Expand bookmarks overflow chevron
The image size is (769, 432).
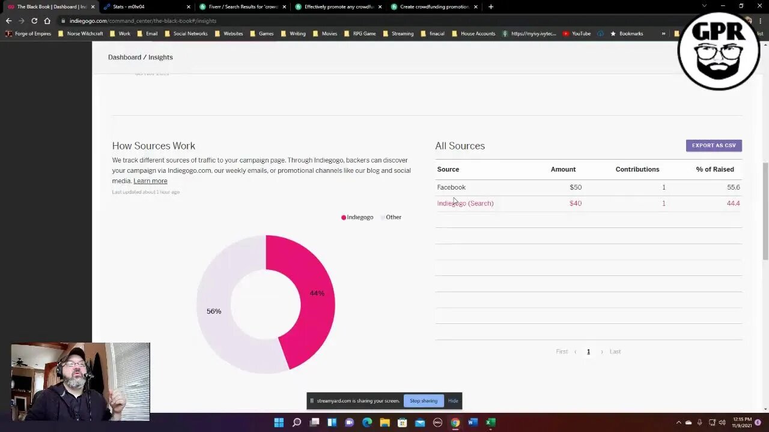663,34
